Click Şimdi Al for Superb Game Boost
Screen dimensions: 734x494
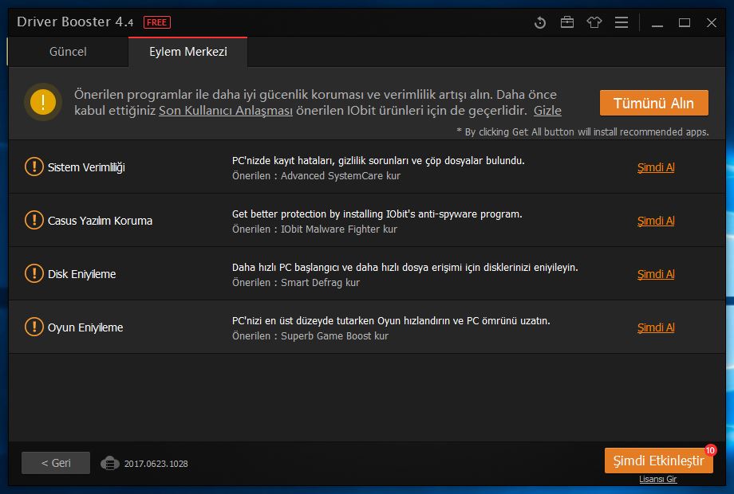point(656,327)
